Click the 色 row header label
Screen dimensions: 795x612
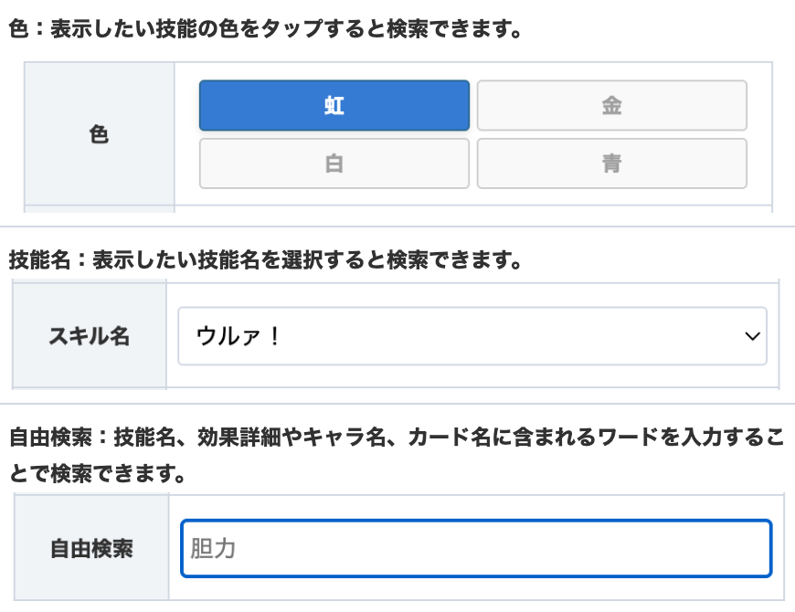98,133
